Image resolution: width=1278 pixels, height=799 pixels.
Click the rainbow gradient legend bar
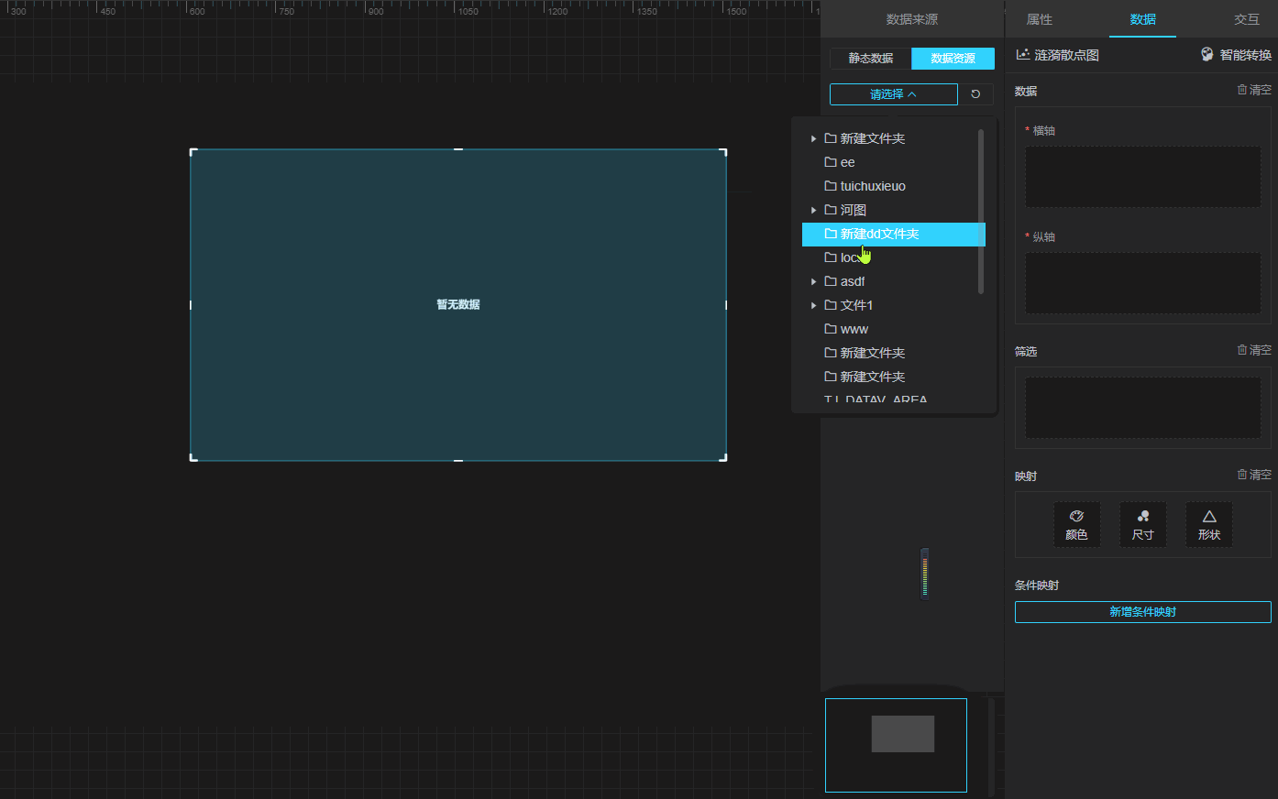click(x=925, y=574)
